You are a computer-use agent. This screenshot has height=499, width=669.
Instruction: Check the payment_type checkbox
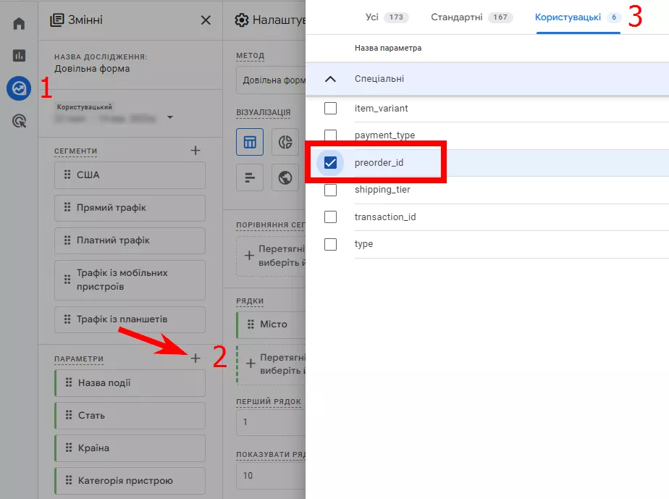coord(330,135)
